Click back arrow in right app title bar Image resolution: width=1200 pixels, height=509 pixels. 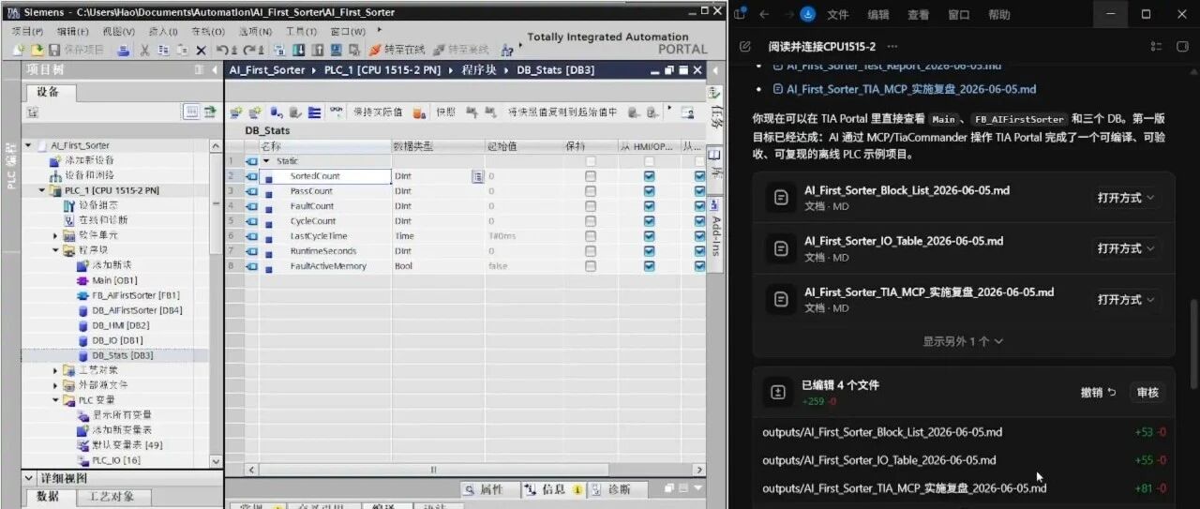(x=763, y=14)
